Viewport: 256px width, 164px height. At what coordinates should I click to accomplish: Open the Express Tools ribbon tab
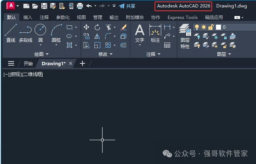[182, 18]
